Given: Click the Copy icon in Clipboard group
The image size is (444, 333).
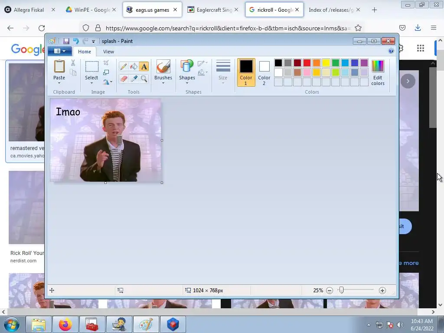Looking at the screenshot, I should click(x=73, y=72).
